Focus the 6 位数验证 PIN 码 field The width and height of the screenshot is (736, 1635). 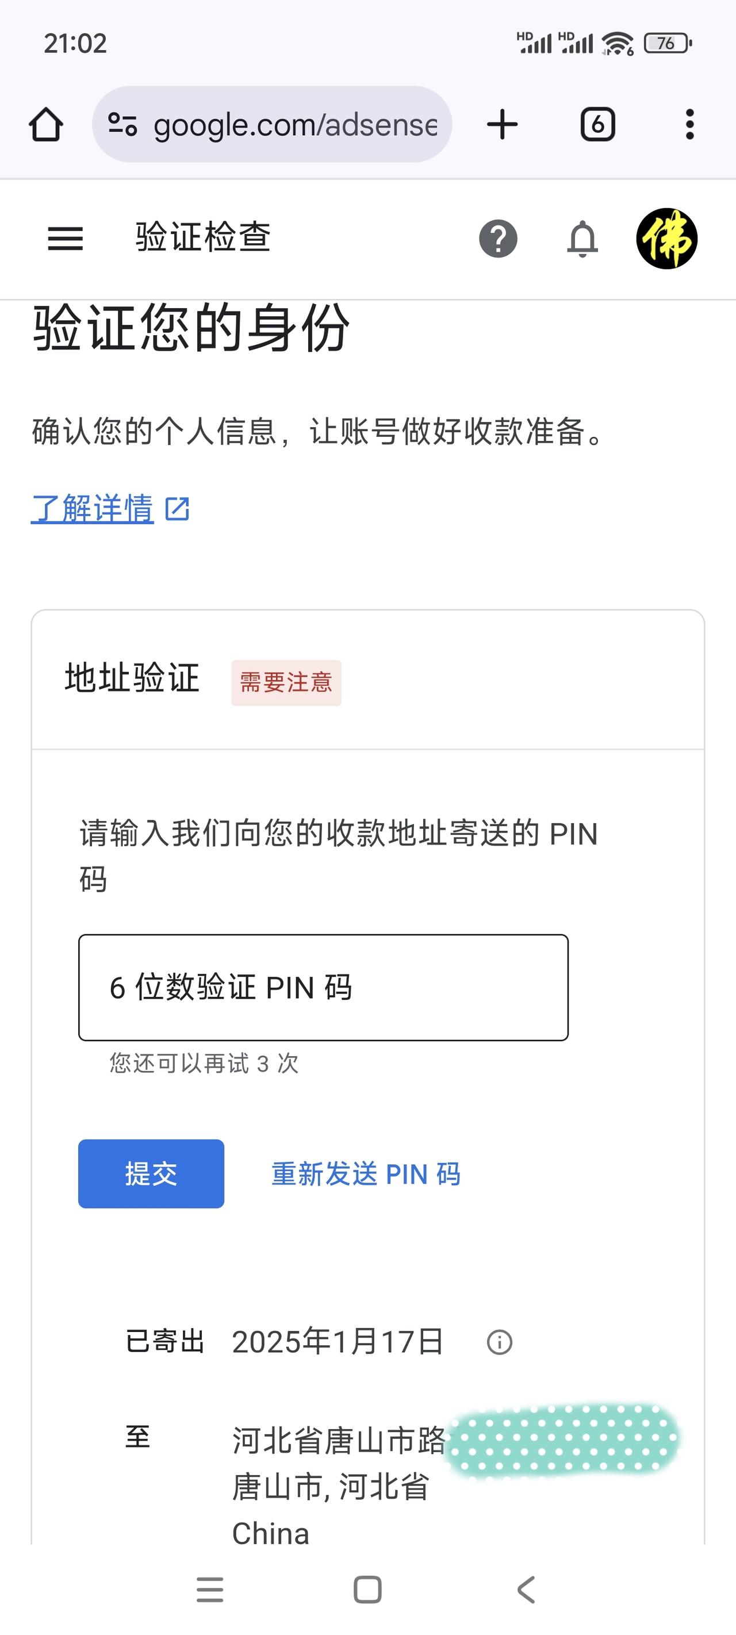323,987
